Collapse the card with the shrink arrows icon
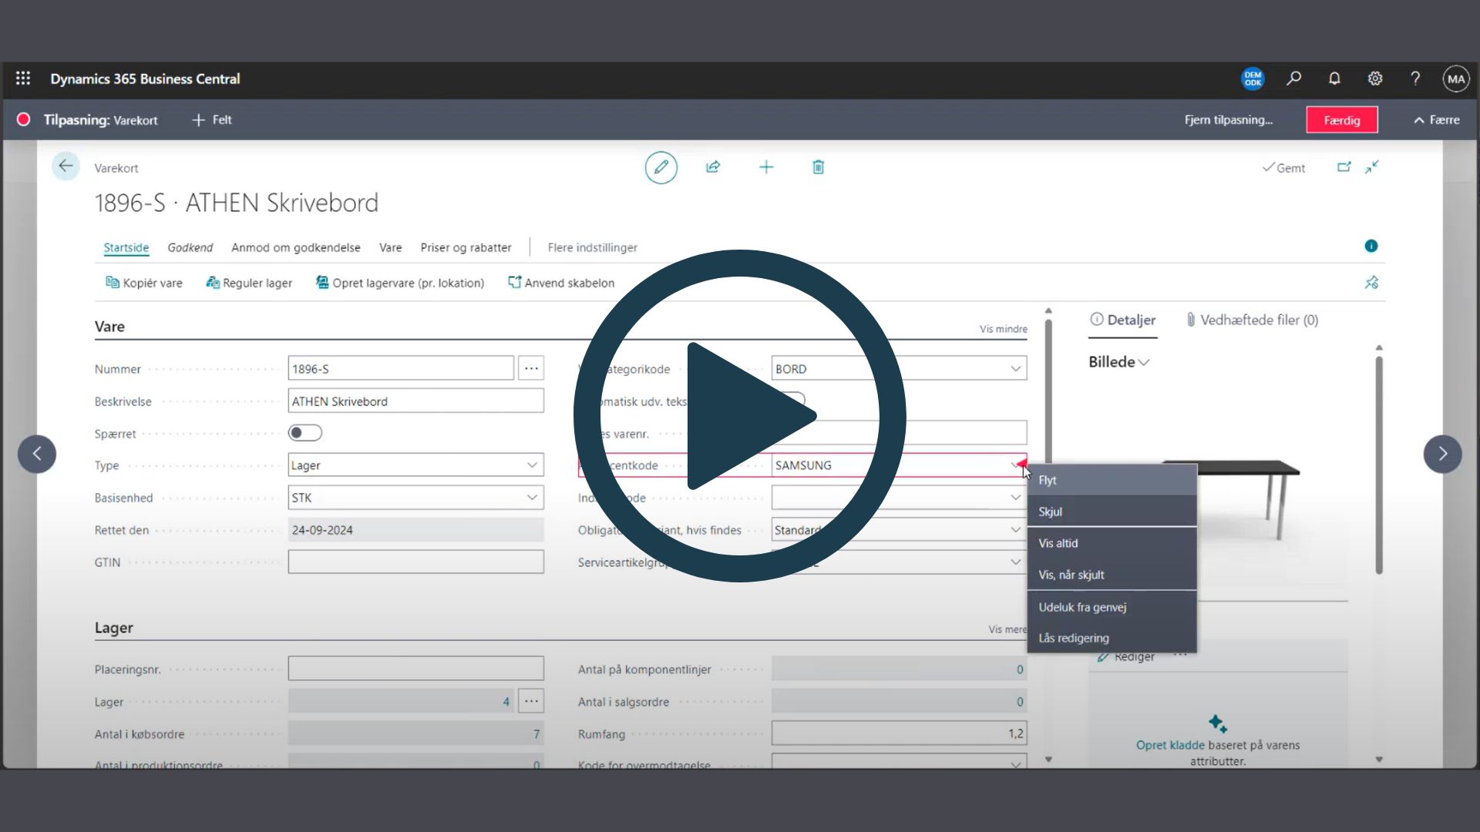Screen dimensions: 1480x832 coord(1372,167)
